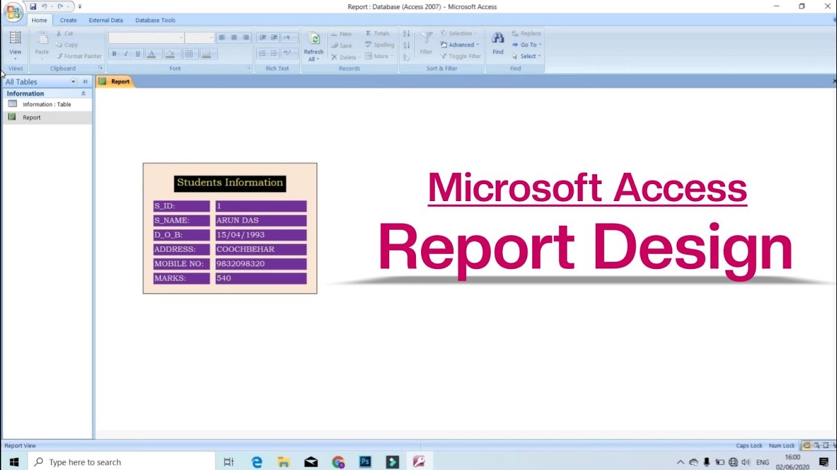Click the Sort Ascending icon

coord(407,33)
